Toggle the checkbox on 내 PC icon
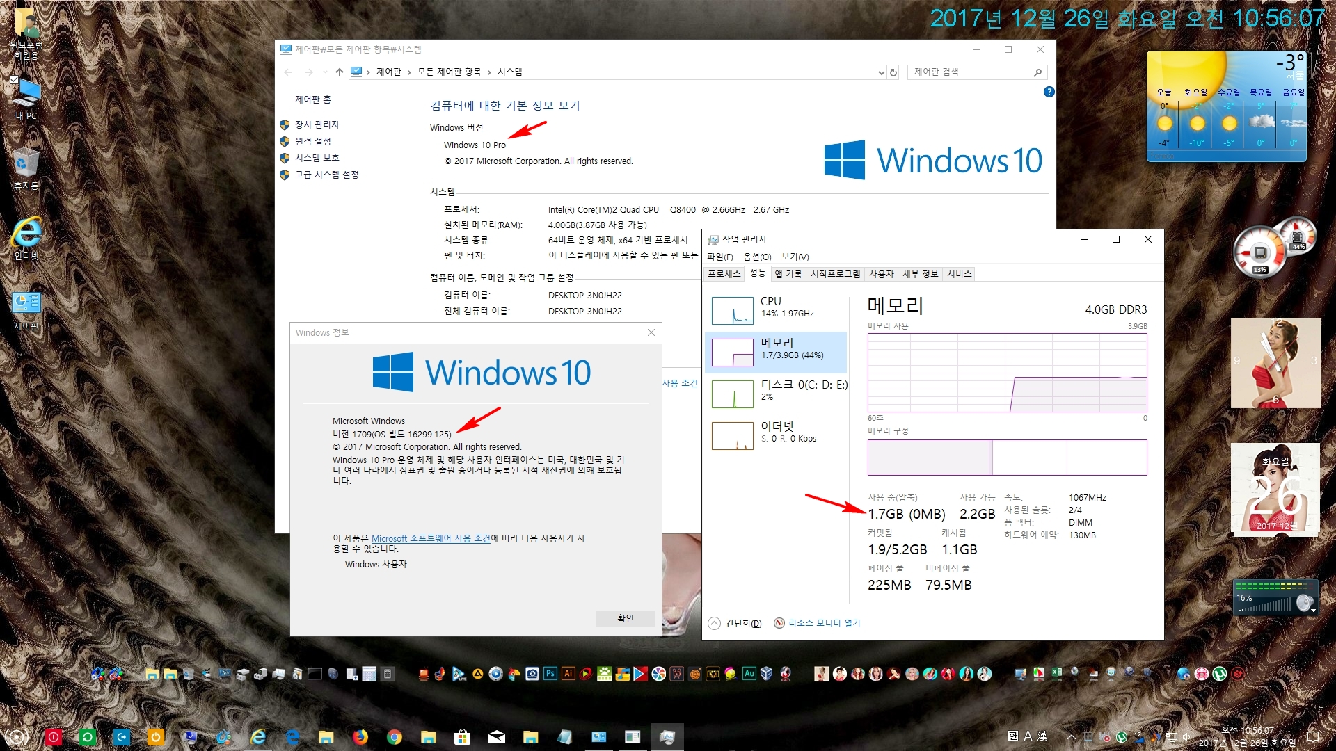This screenshot has width=1336, height=751. click(14, 79)
